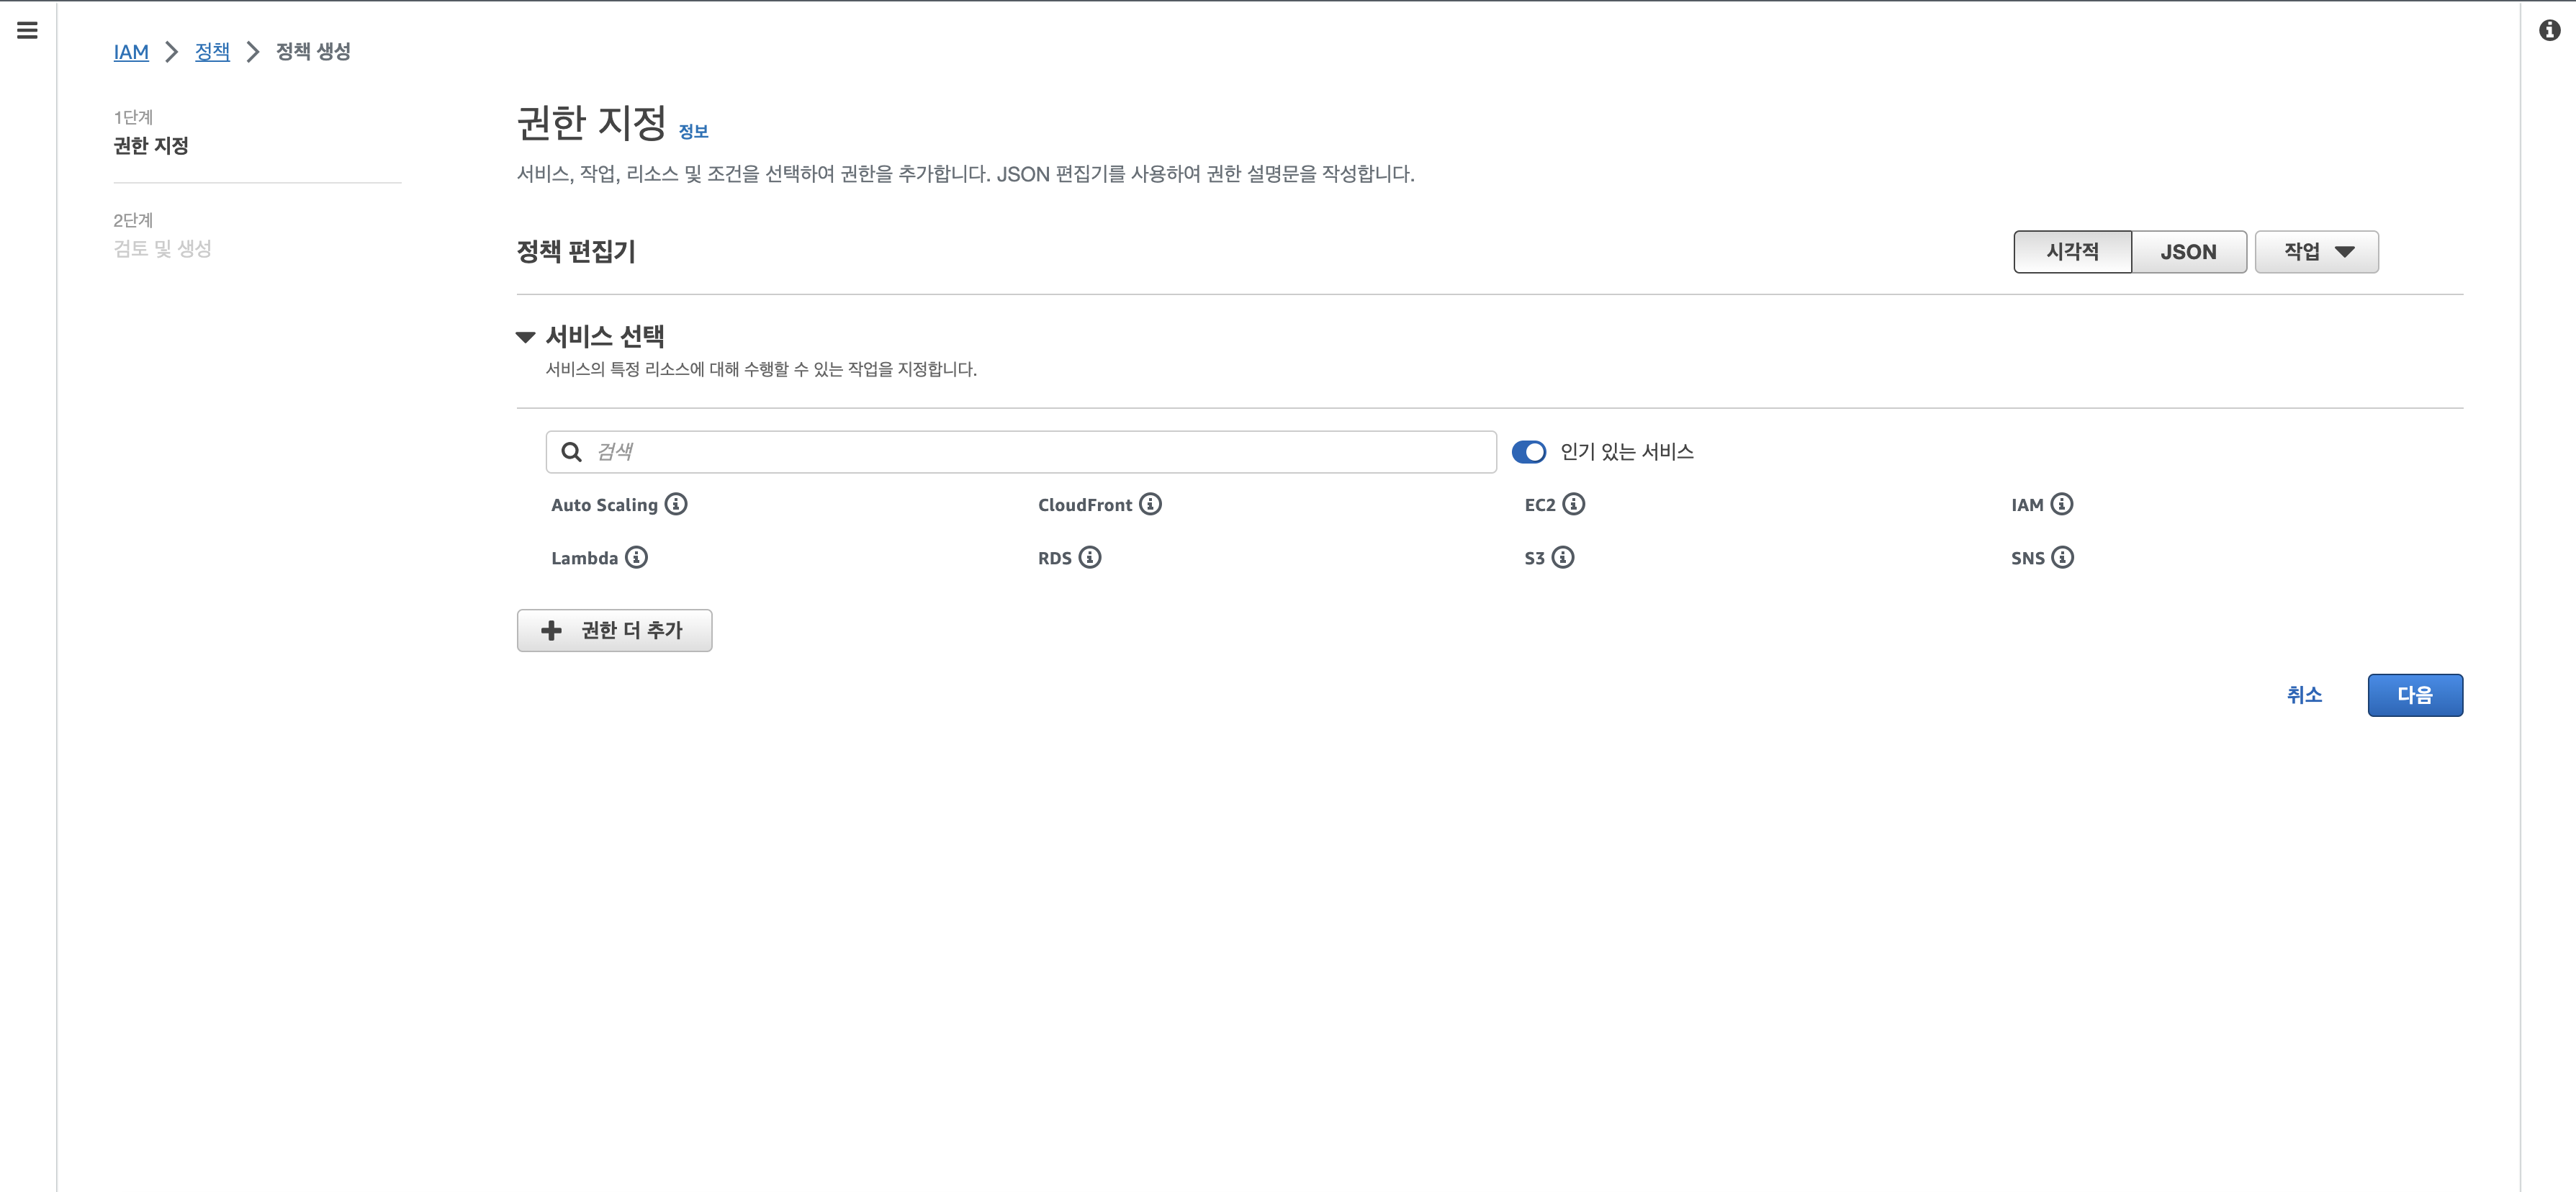The image size is (2576, 1192).
Task: Click the info icon next to RDS
Action: 1090,557
